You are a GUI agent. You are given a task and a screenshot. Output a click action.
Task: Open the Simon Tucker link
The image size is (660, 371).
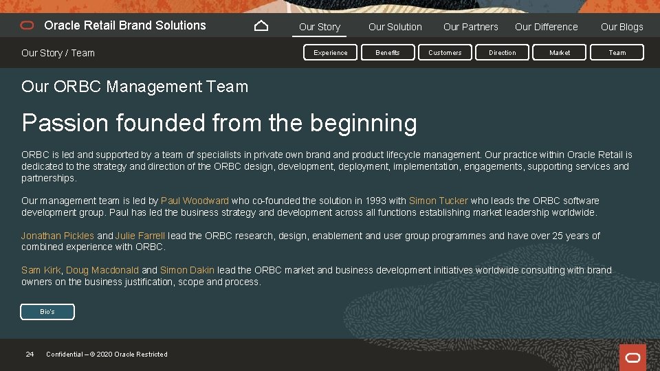[x=438, y=201]
